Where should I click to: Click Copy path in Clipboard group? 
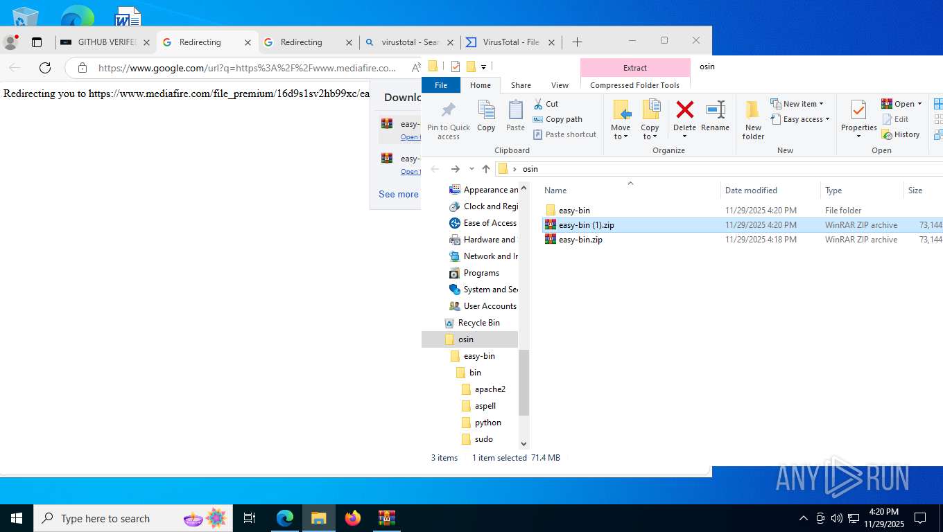click(557, 119)
